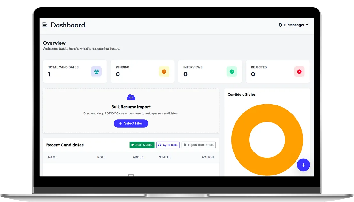Click the ROLE column header
Viewport: 354px width, 202px height.
(101, 157)
